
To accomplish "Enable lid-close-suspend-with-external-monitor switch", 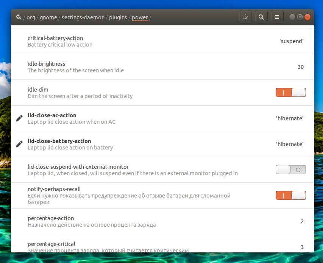I will [291, 170].
